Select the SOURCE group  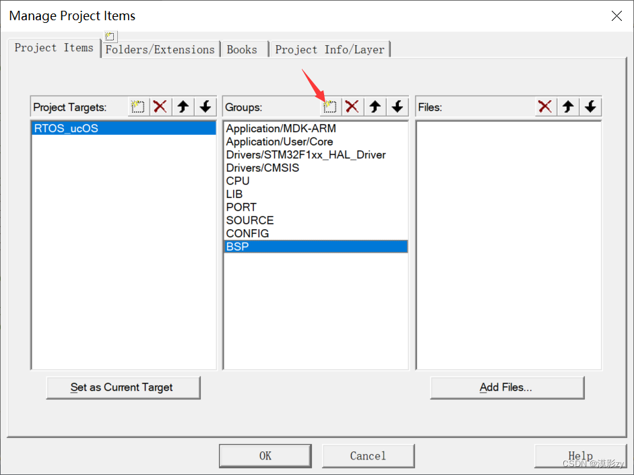(316, 220)
